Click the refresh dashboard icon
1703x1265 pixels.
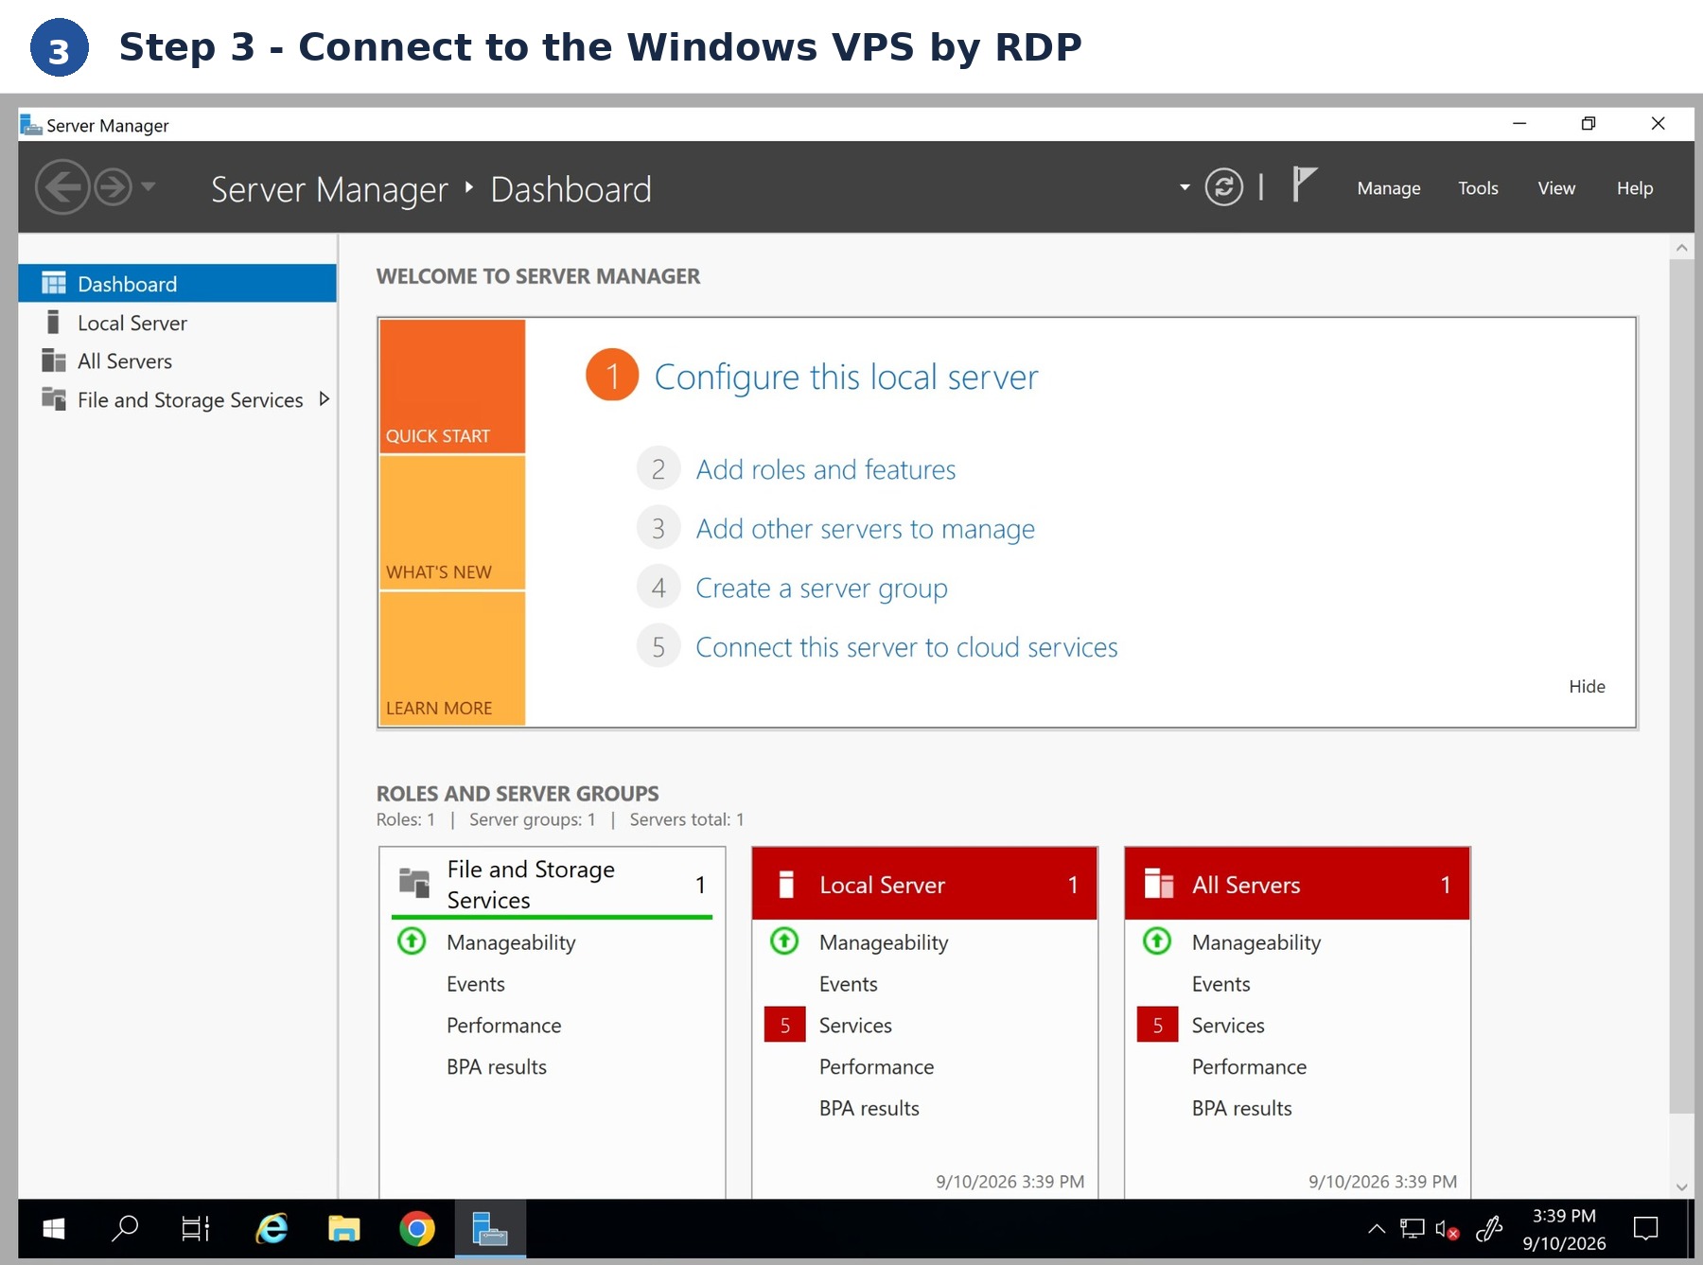click(1223, 187)
